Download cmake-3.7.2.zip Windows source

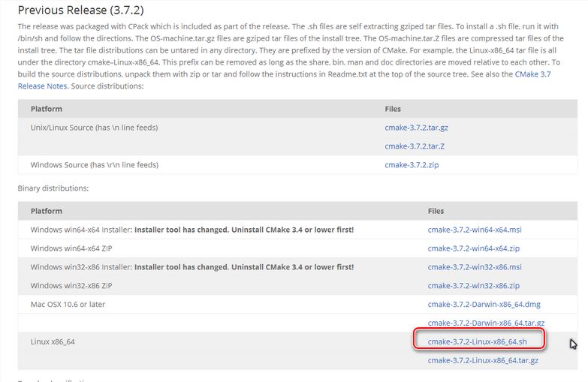coord(412,165)
